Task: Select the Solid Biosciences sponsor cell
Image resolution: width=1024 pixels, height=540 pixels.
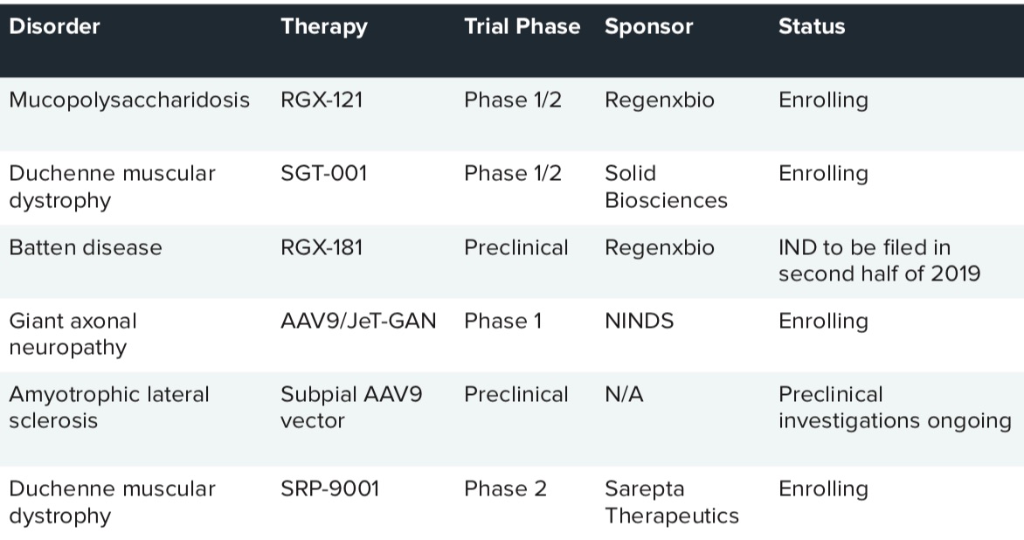Action: tap(666, 187)
